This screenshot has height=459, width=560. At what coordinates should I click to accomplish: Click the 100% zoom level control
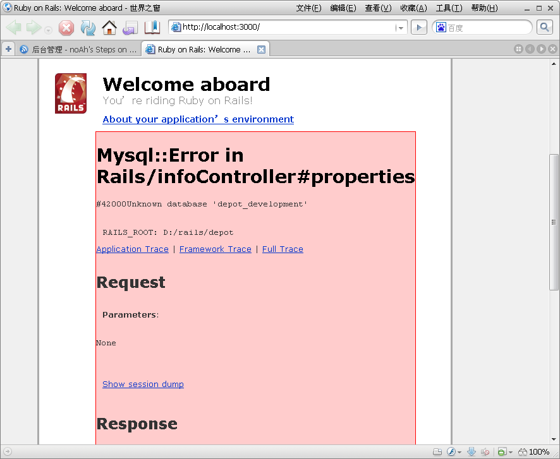pos(534,452)
